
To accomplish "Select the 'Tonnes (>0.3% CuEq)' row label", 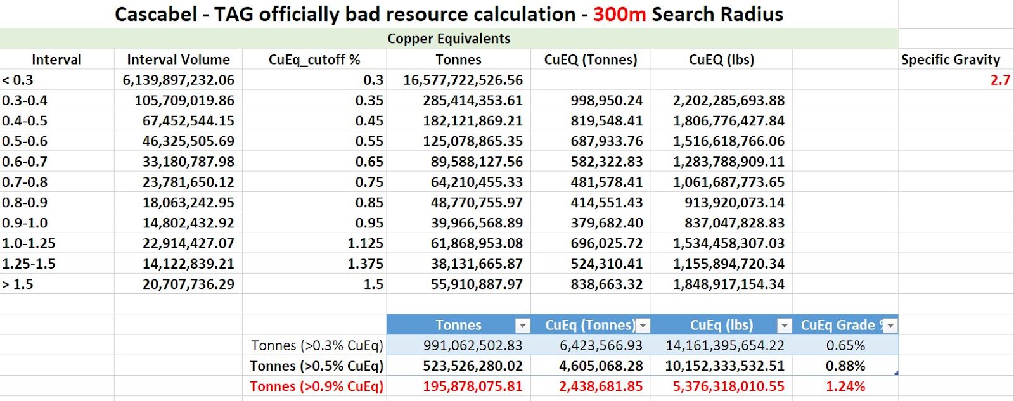I will coord(314,345).
